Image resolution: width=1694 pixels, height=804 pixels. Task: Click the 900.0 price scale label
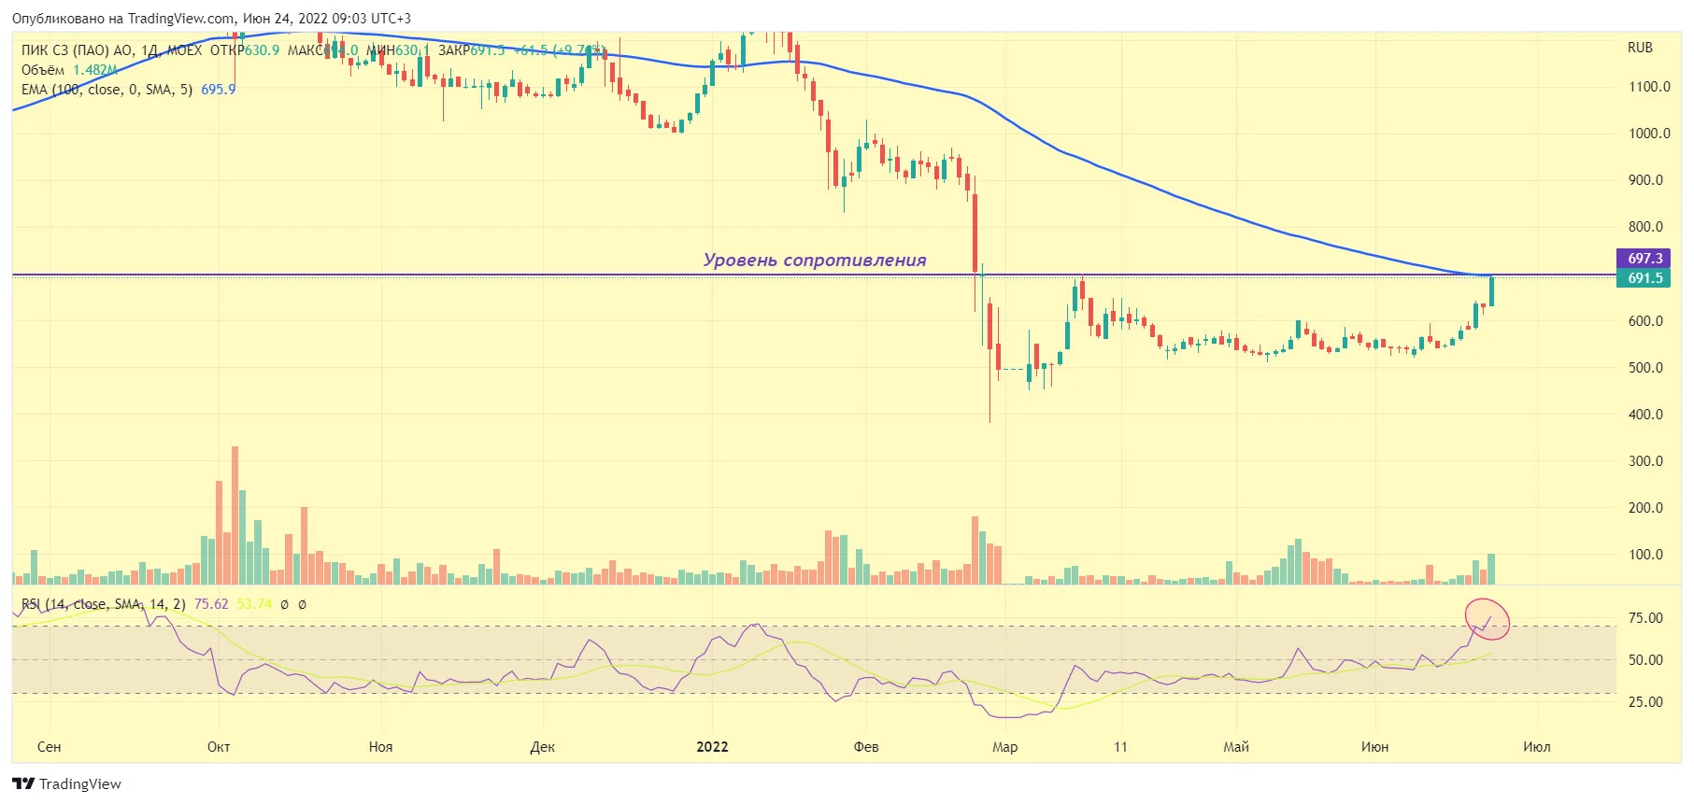[x=1645, y=180]
